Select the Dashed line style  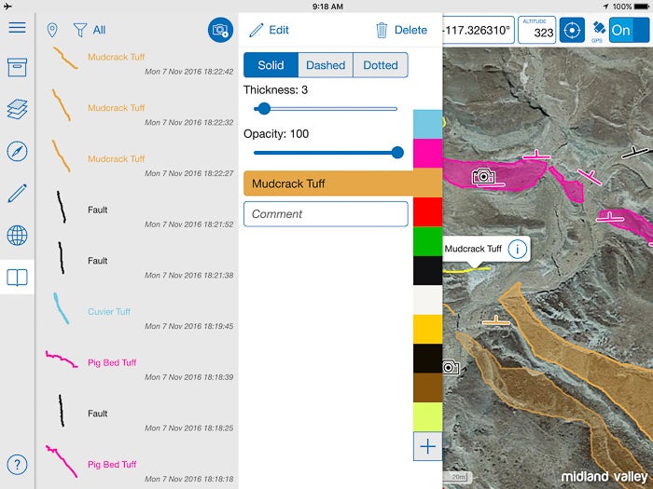point(326,65)
